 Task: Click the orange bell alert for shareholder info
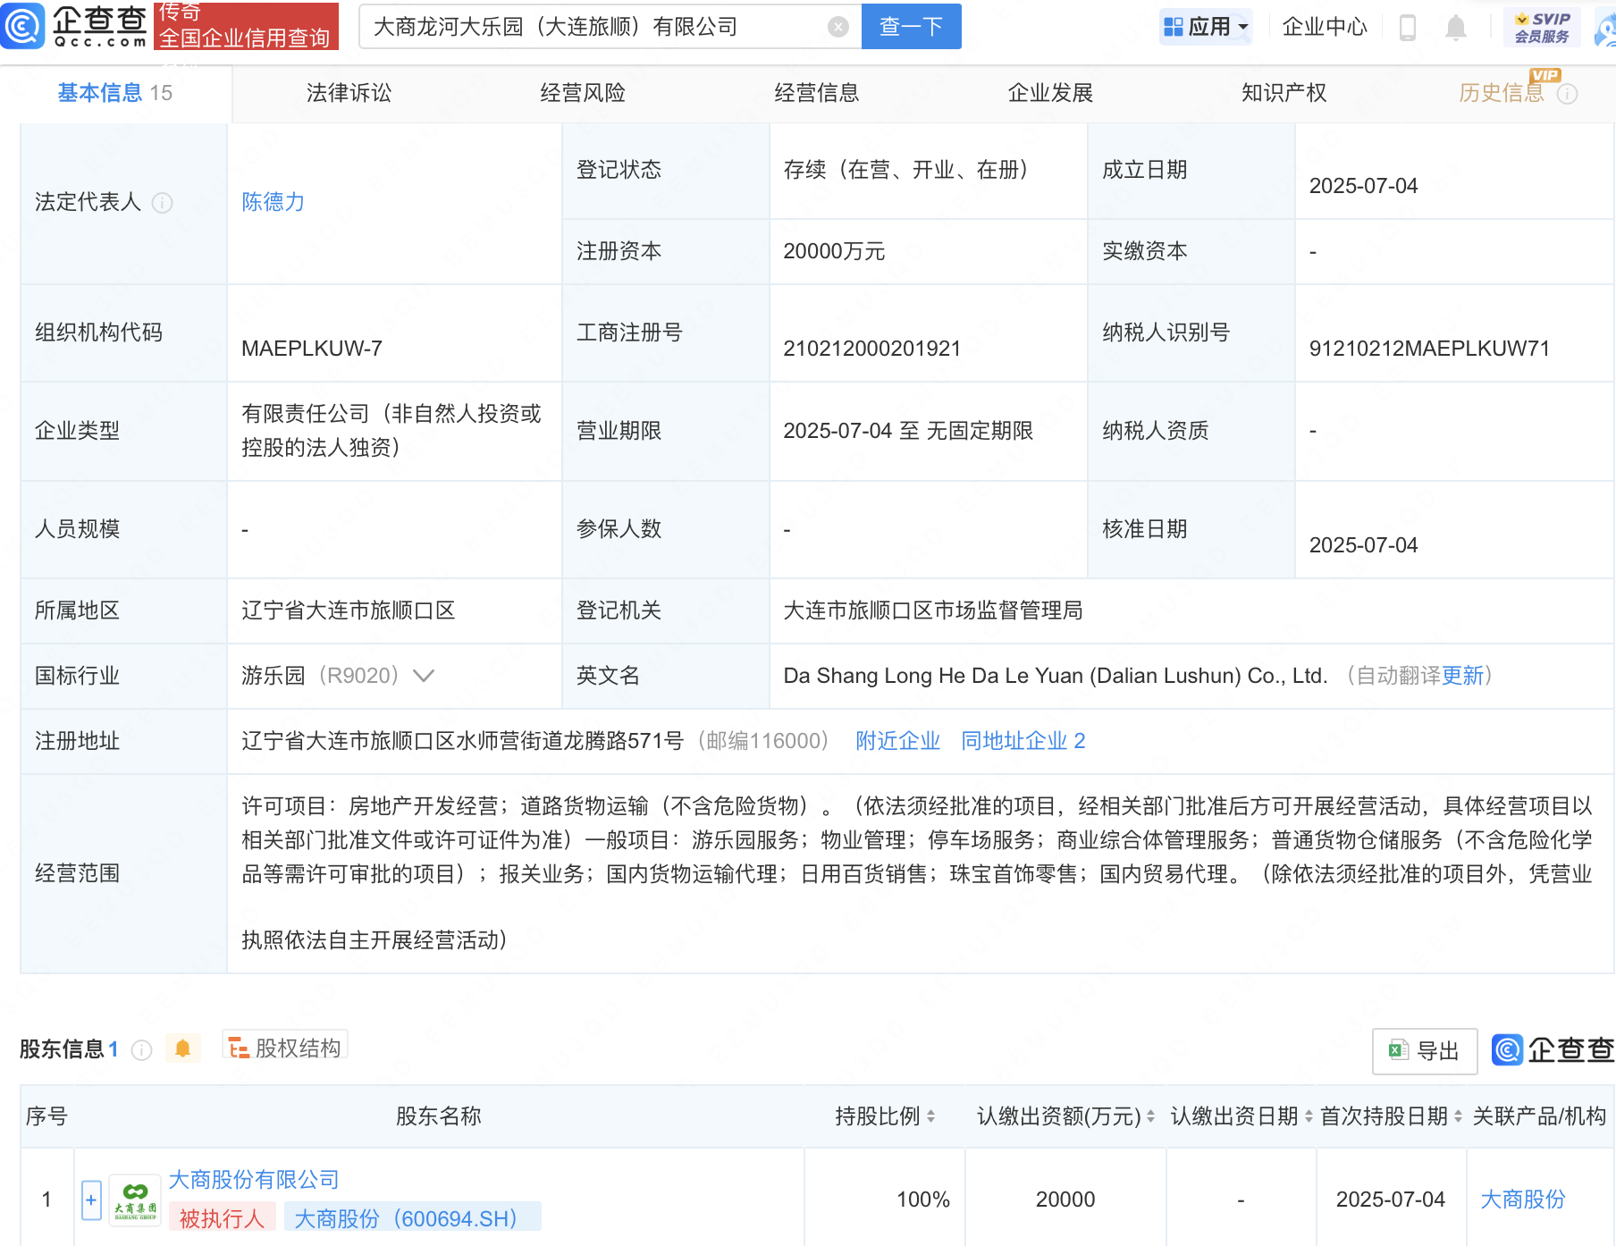(182, 1048)
